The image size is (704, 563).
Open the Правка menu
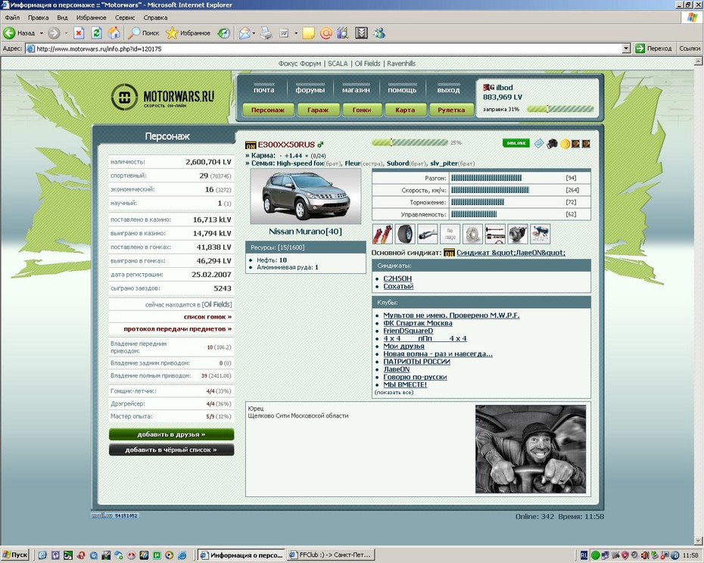(x=38, y=17)
